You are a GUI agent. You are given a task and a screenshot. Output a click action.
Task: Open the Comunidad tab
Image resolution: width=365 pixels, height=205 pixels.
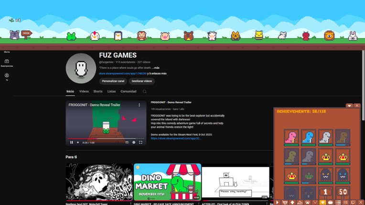click(x=128, y=92)
